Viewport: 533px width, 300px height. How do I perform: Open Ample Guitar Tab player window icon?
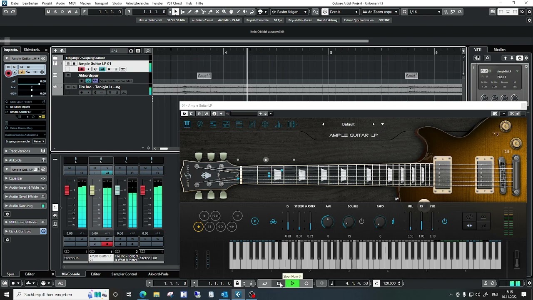click(239, 124)
